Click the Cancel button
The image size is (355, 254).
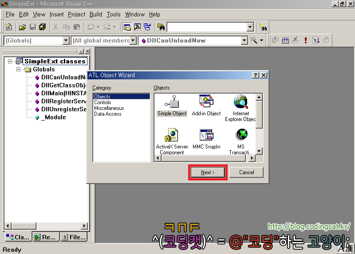[247, 172]
